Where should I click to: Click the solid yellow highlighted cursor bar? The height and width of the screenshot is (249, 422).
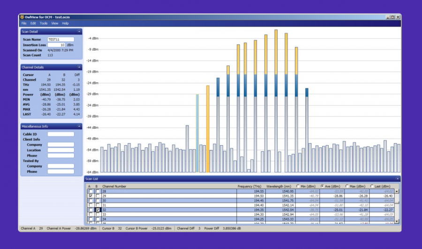(x=208, y=129)
